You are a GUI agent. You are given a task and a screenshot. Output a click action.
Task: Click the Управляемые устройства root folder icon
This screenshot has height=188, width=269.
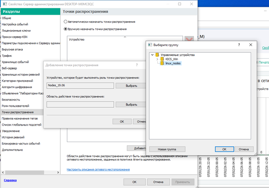tap(157, 55)
